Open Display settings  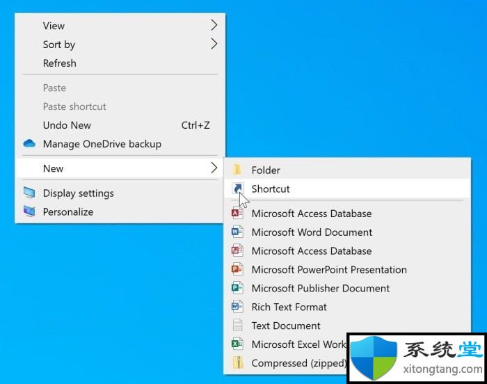tap(120, 193)
